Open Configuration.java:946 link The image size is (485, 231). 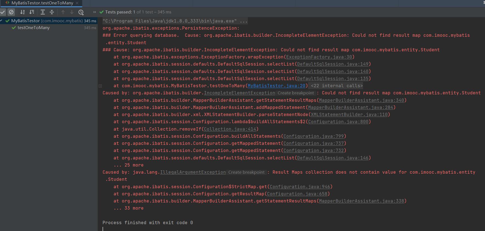pos(300,187)
